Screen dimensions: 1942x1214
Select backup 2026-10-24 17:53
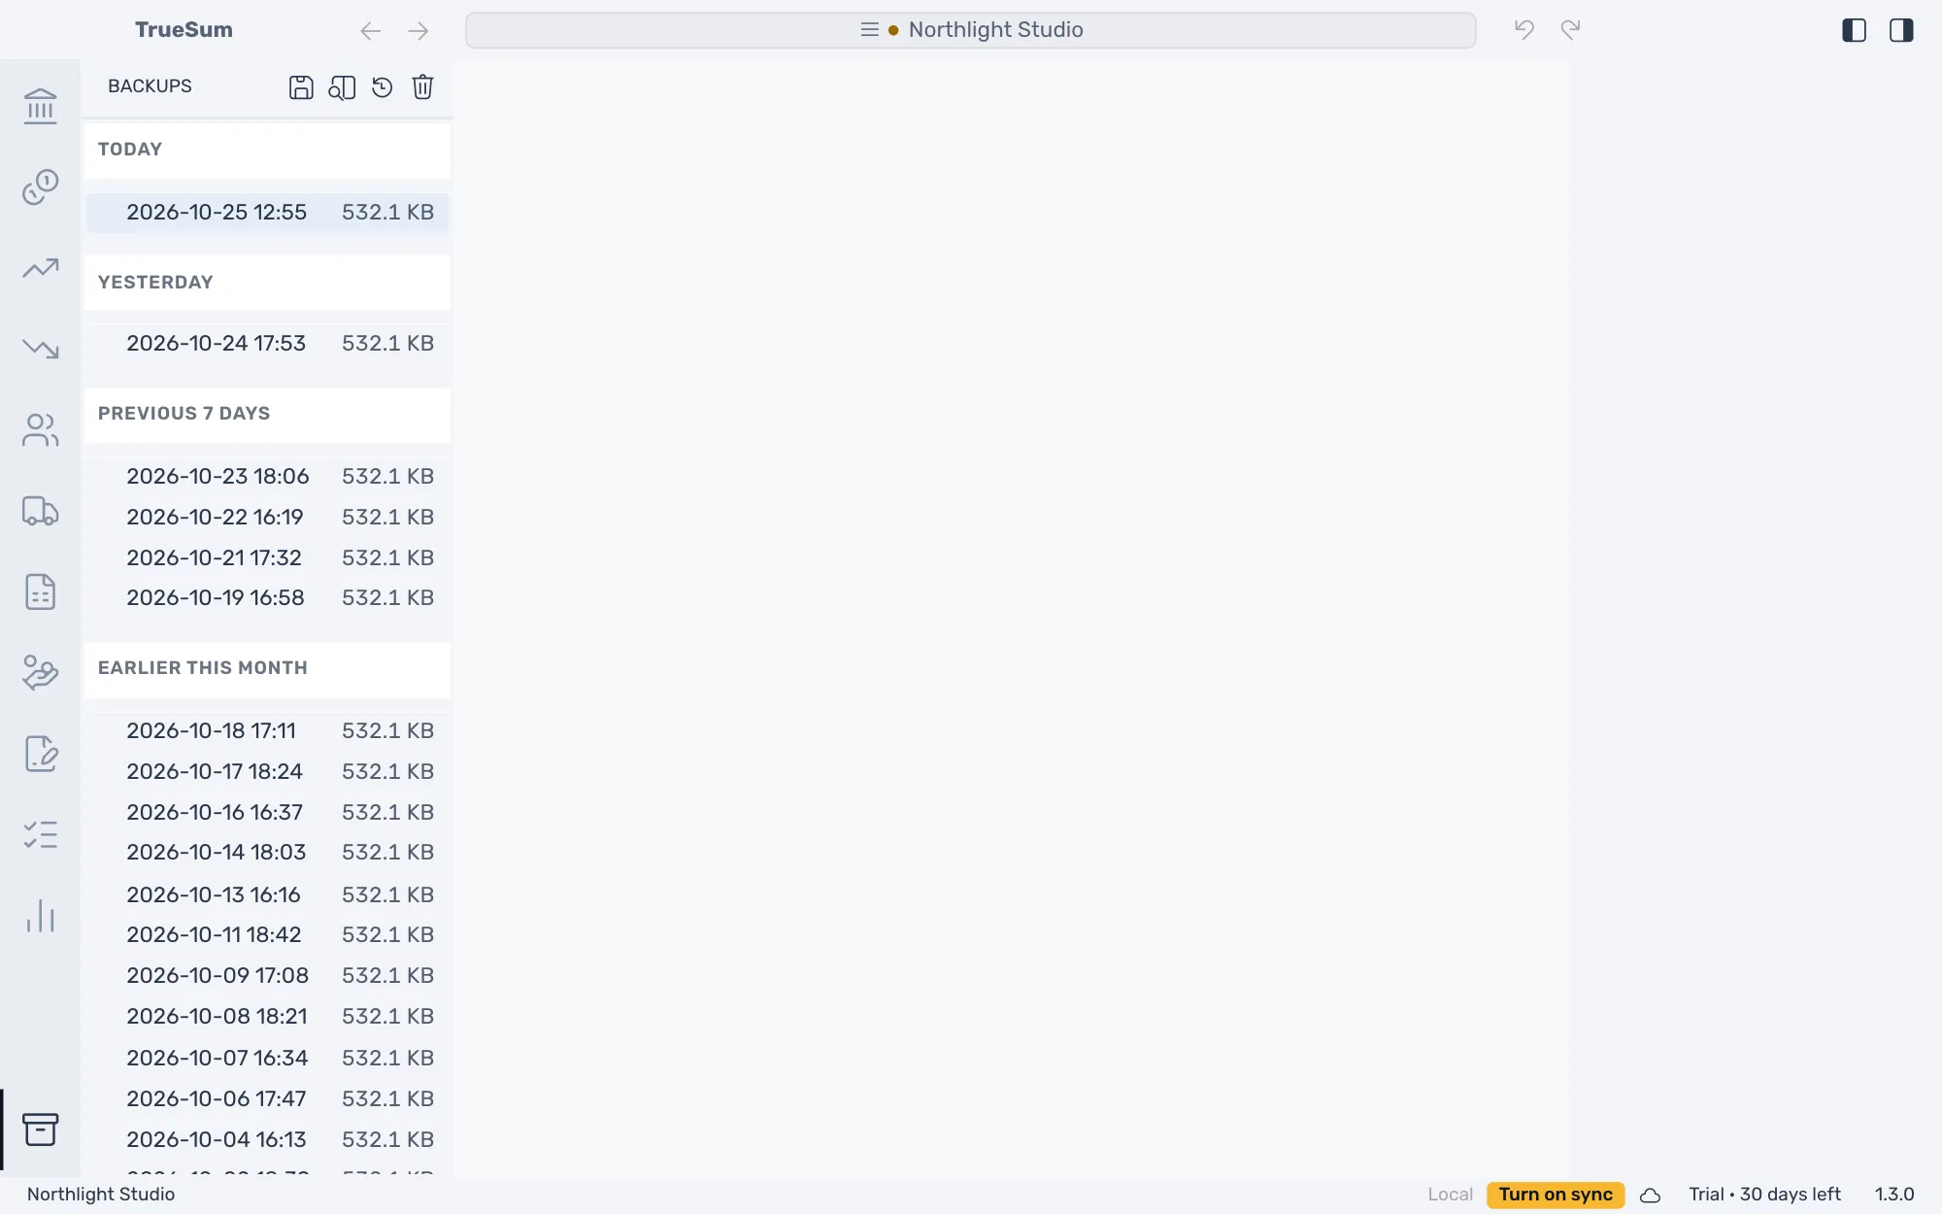267,344
